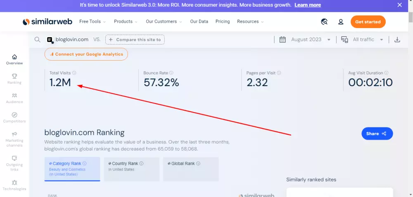Expand the Free Tools menu
The width and height of the screenshot is (413, 197).
pyautogui.click(x=93, y=21)
